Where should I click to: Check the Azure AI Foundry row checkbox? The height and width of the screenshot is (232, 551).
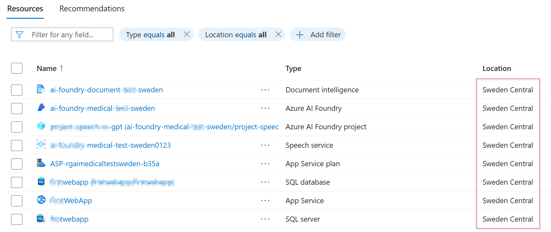click(17, 108)
